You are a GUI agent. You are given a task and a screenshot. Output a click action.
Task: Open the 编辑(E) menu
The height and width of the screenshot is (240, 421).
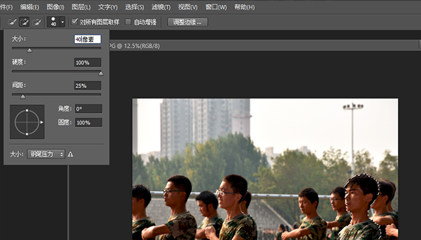tap(29, 7)
